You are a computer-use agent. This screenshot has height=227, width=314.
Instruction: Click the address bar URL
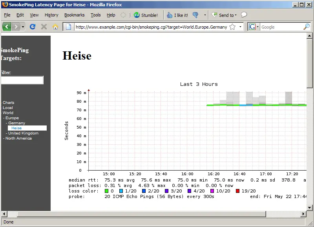tap(151, 27)
